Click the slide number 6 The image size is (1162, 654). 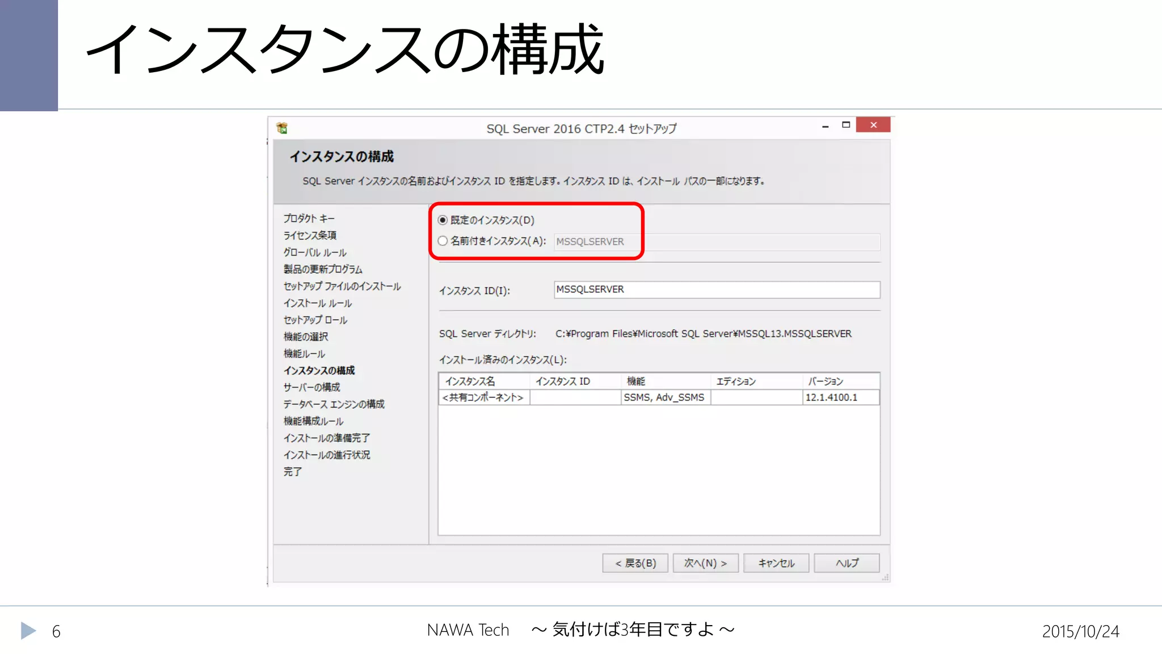56,632
